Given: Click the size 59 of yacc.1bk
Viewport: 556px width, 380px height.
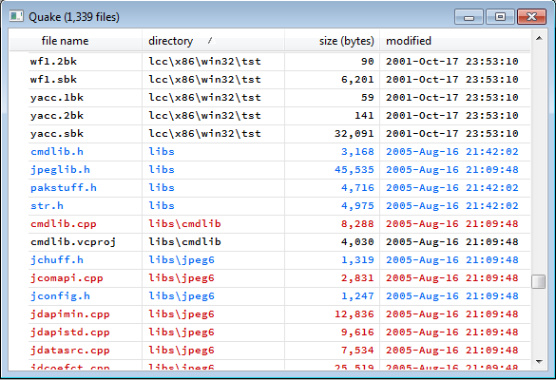Looking at the screenshot, I should [x=368, y=98].
